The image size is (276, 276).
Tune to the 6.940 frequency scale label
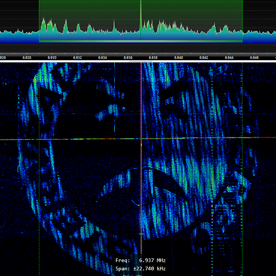click(x=178, y=57)
